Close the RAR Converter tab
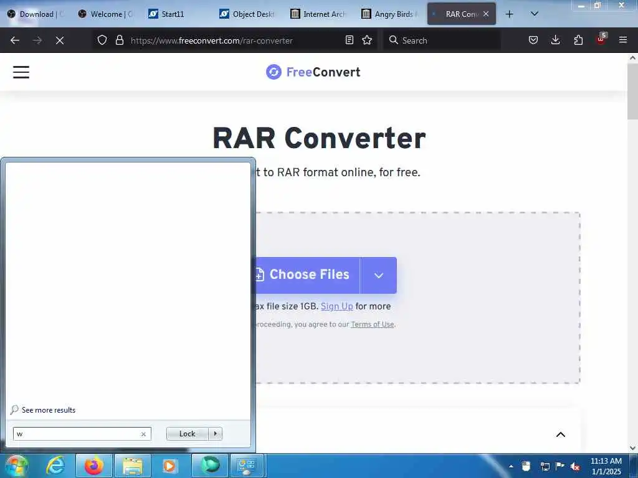 (x=486, y=14)
